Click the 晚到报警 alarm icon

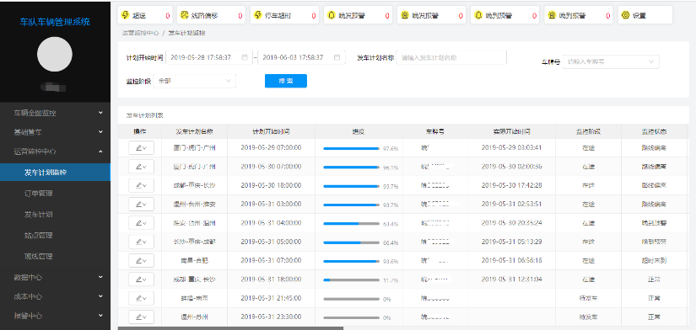552,15
